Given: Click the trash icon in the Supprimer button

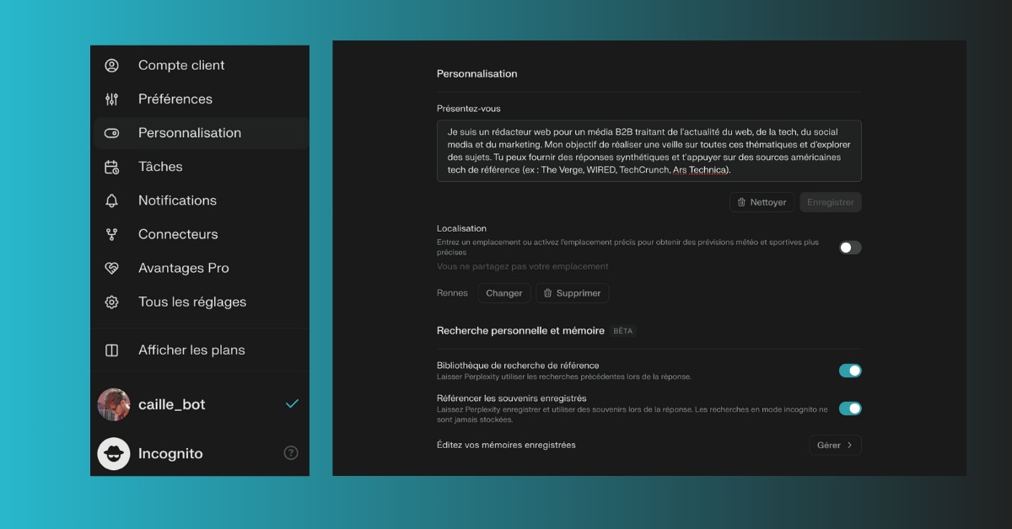Looking at the screenshot, I should pos(547,293).
